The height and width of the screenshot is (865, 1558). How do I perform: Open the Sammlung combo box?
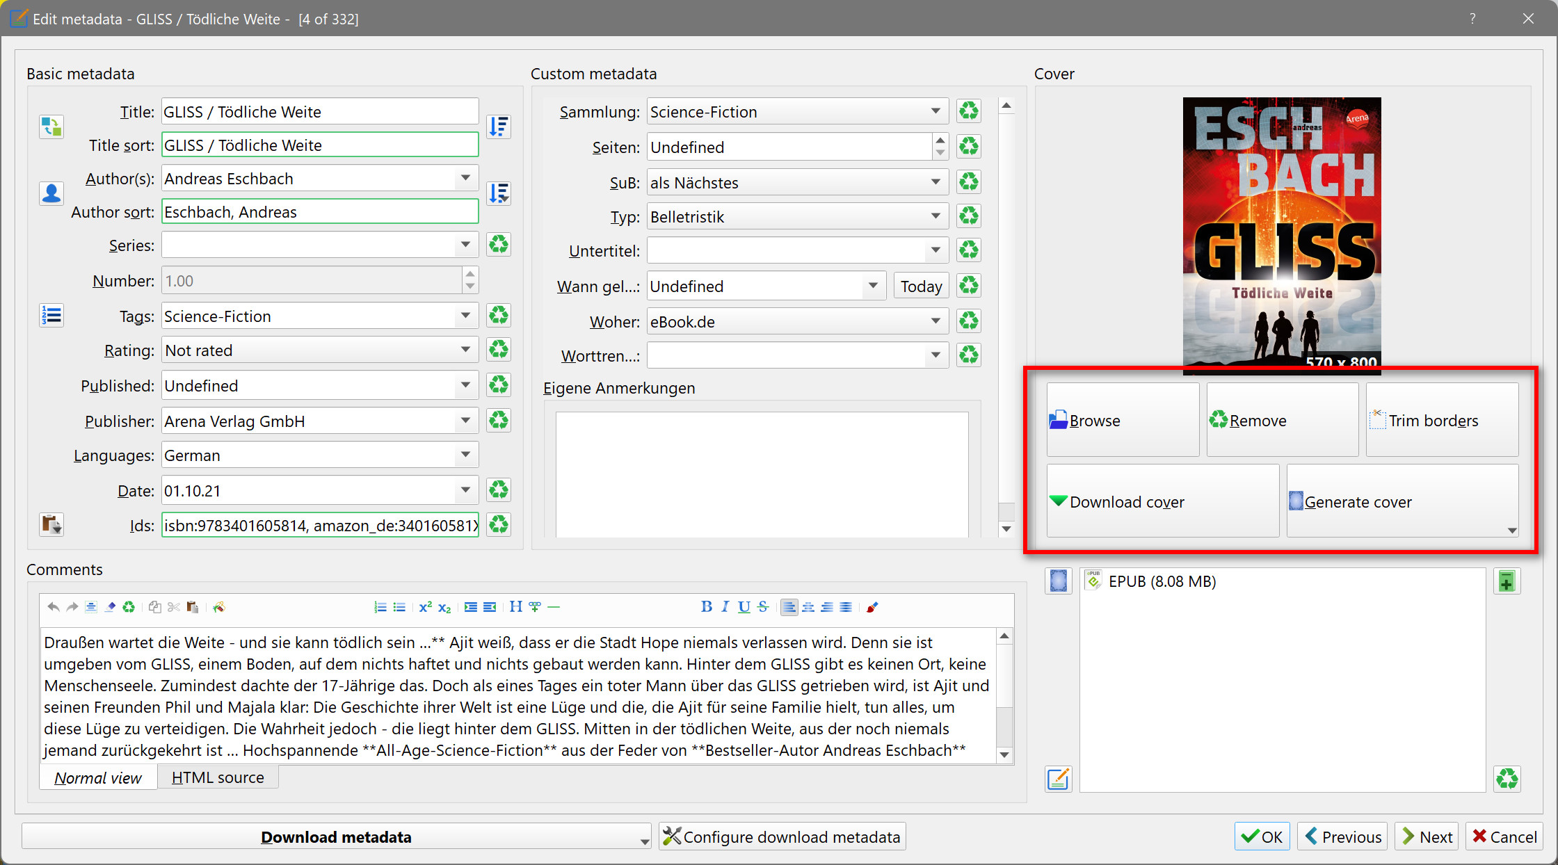(935, 111)
